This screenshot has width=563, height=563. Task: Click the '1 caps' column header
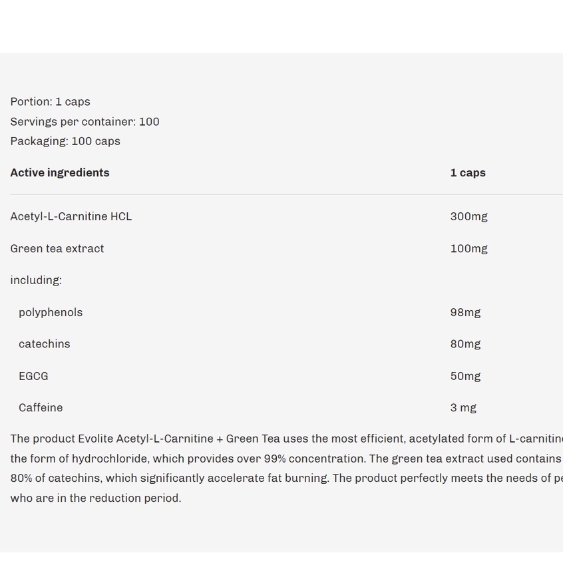(468, 173)
